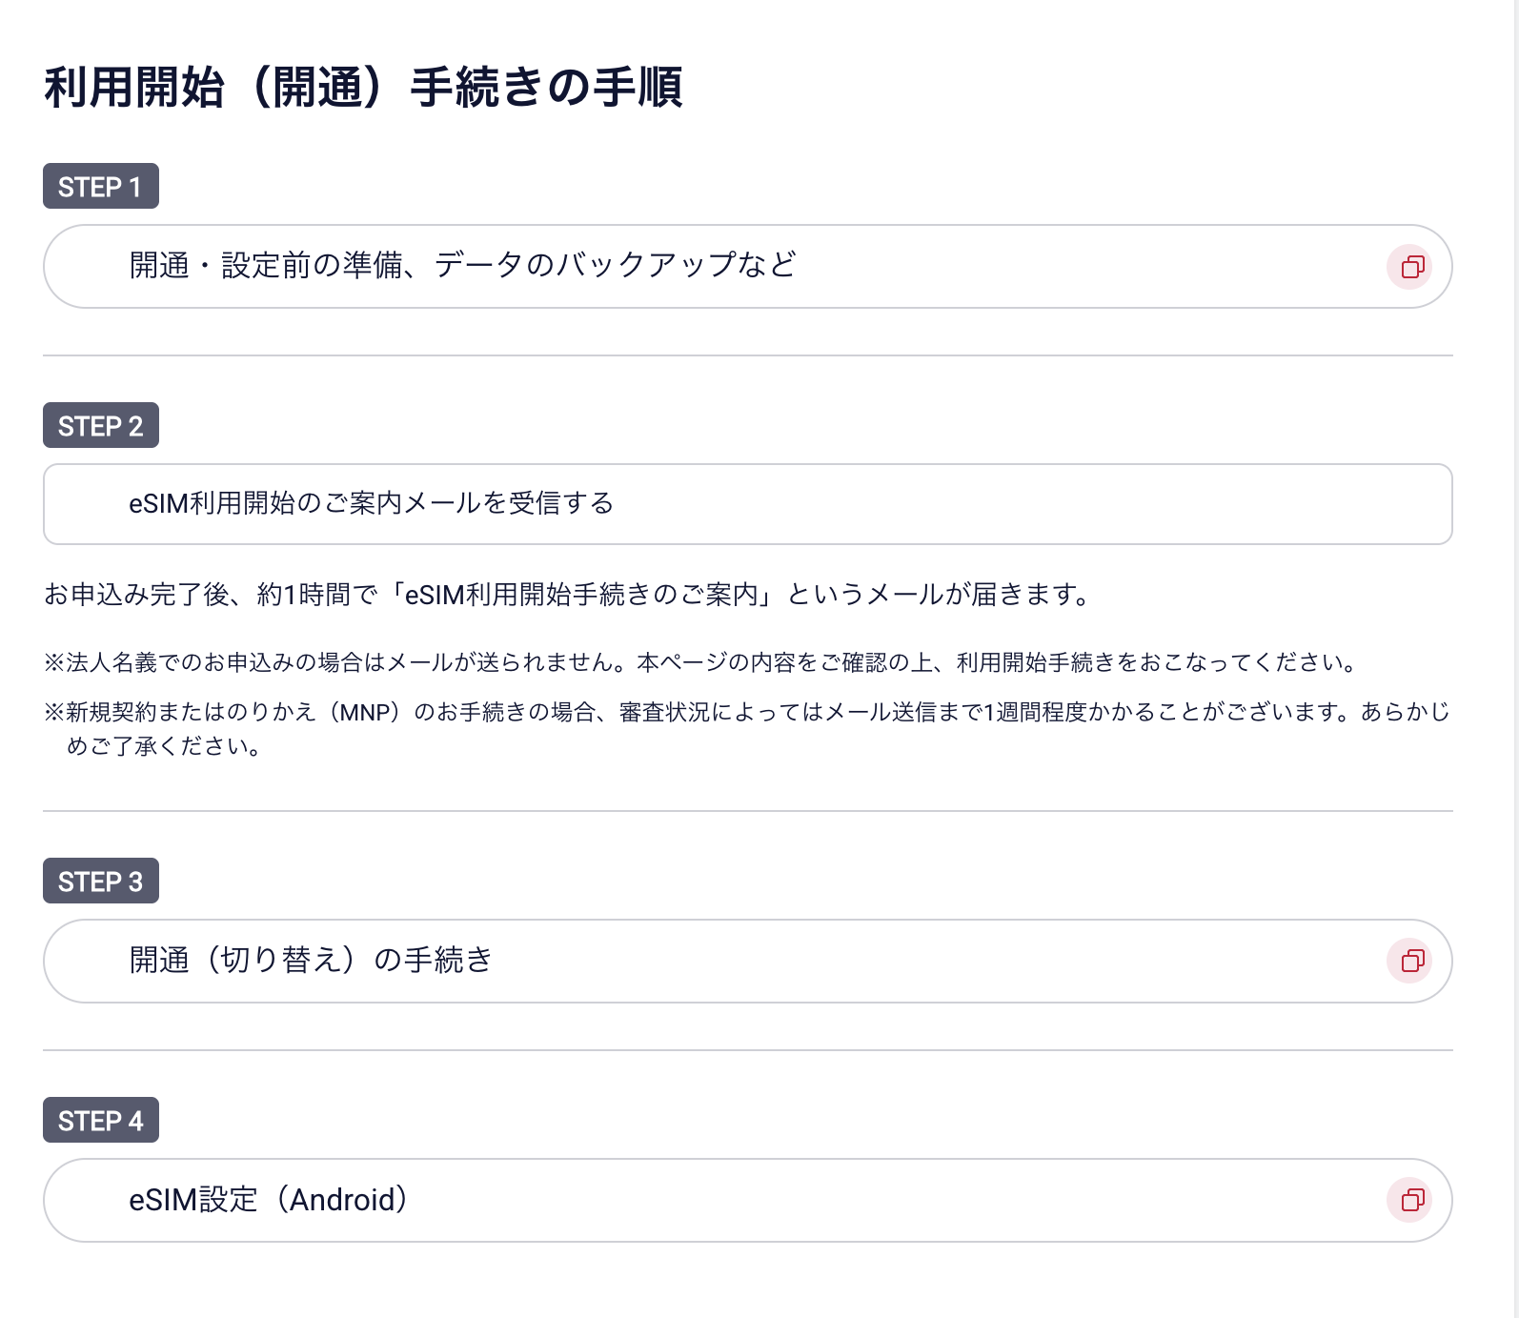
Task: Click the popup icon in the Step 1 box
Action: pyautogui.click(x=1411, y=267)
